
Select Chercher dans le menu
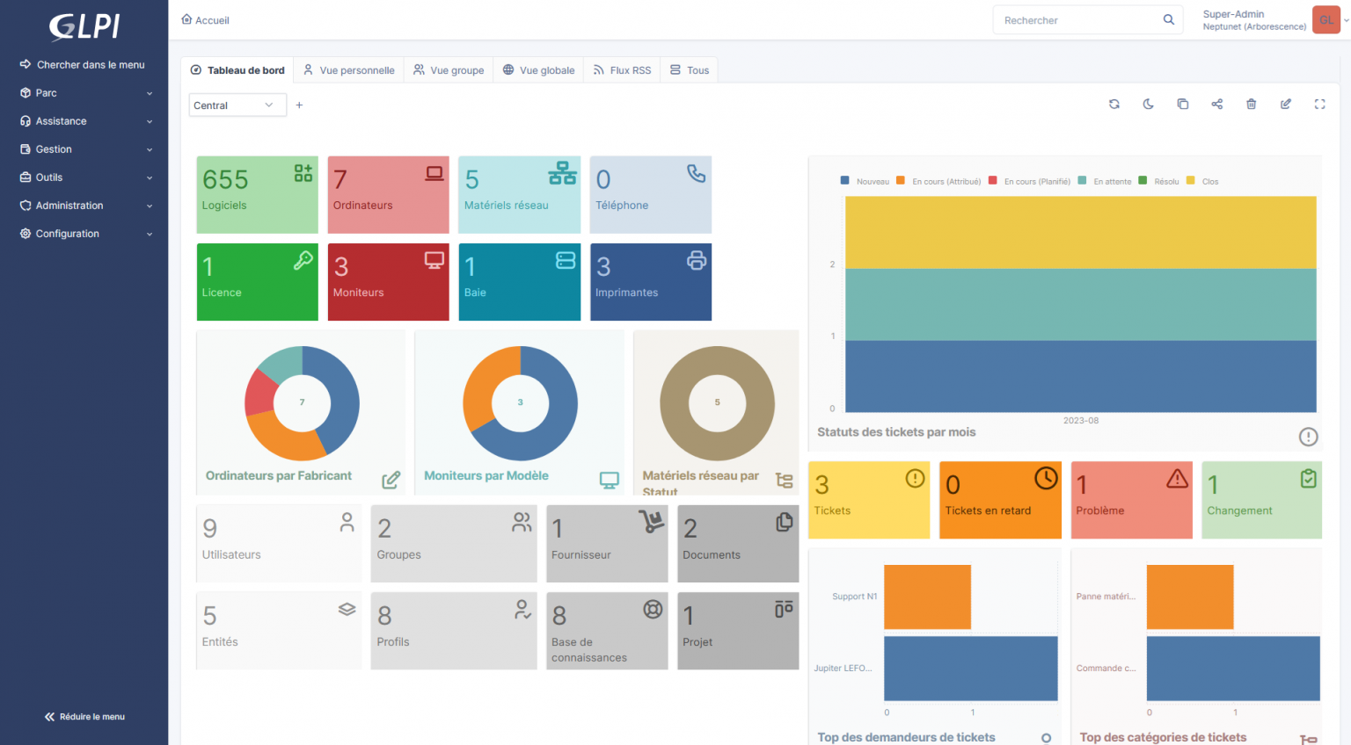(83, 65)
